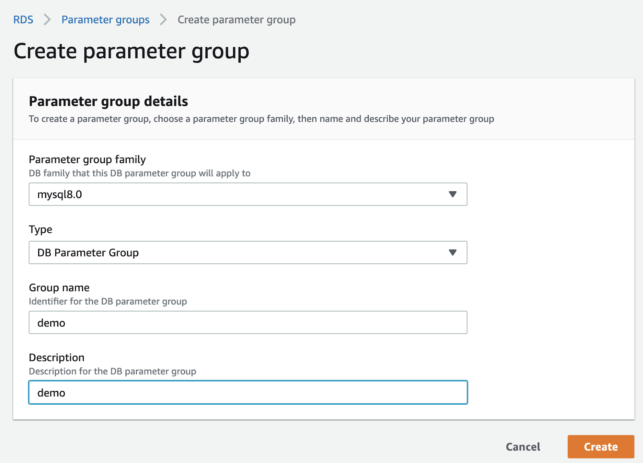This screenshot has width=643, height=463.
Task: Focus the Group name input field
Action: tap(248, 323)
